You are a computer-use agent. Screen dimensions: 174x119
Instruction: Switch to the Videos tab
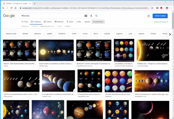pos(48,22)
